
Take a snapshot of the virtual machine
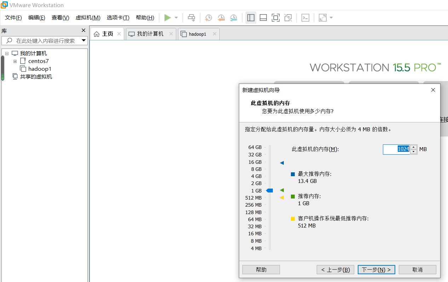209,18
